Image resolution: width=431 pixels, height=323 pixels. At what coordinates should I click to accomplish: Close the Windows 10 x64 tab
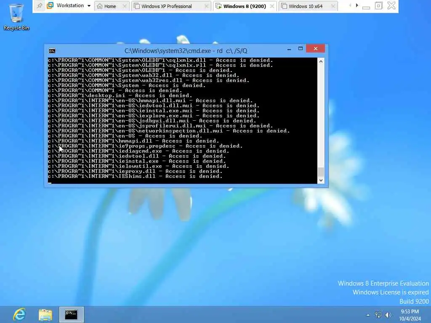(333, 6)
